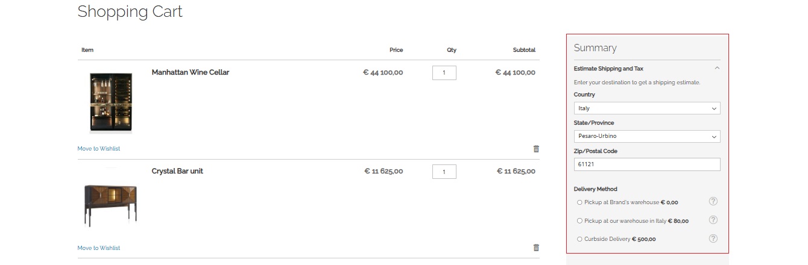Image resolution: width=808 pixels, height=265 pixels.
Task: Move Manhattan Wine Cellar to Wishlist
Action: click(99, 149)
